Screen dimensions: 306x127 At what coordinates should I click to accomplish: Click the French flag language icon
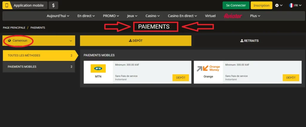[291, 5]
